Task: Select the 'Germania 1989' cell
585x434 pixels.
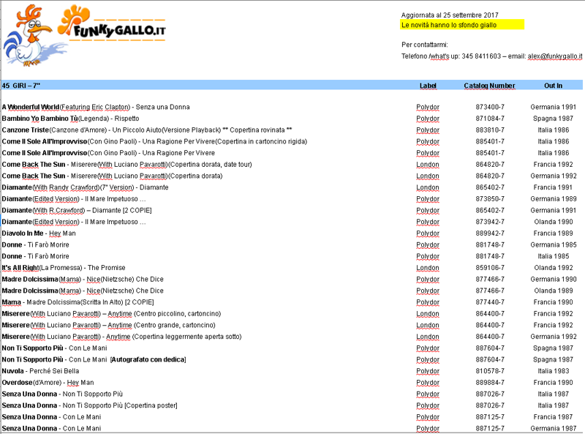Action: 554,199
